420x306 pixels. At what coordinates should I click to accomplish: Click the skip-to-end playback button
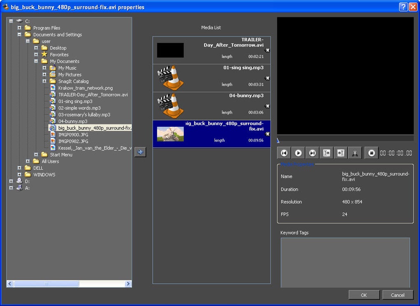click(313, 153)
